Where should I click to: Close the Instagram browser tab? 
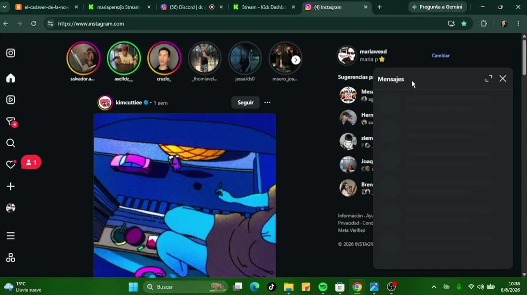click(366, 7)
